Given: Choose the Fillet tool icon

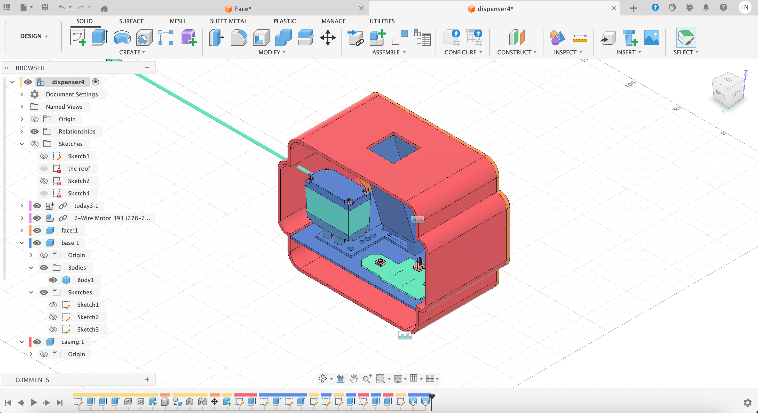Looking at the screenshot, I should pyautogui.click(x=238, y=38).
